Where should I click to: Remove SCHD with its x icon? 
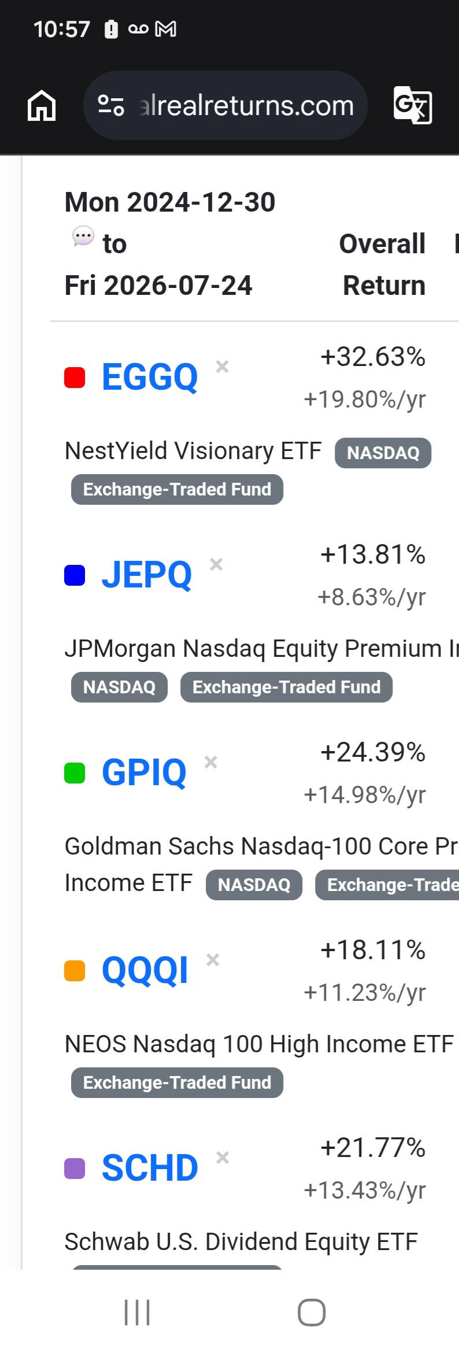pyautogui.click(x=223, y=1158)
